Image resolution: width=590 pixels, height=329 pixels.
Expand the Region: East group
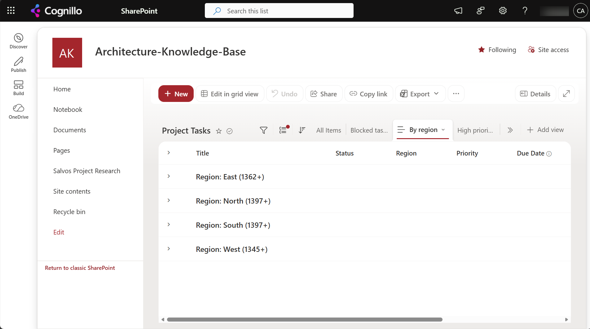[x=169, y=176]
